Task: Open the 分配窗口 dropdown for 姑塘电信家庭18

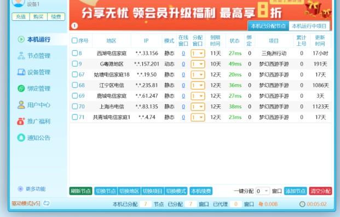Action: point(198,75)
